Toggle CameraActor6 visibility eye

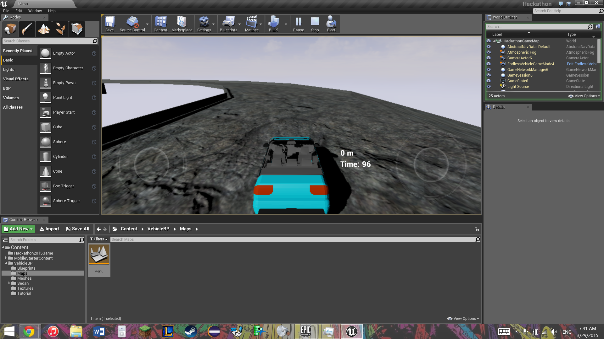click(489, 58)
